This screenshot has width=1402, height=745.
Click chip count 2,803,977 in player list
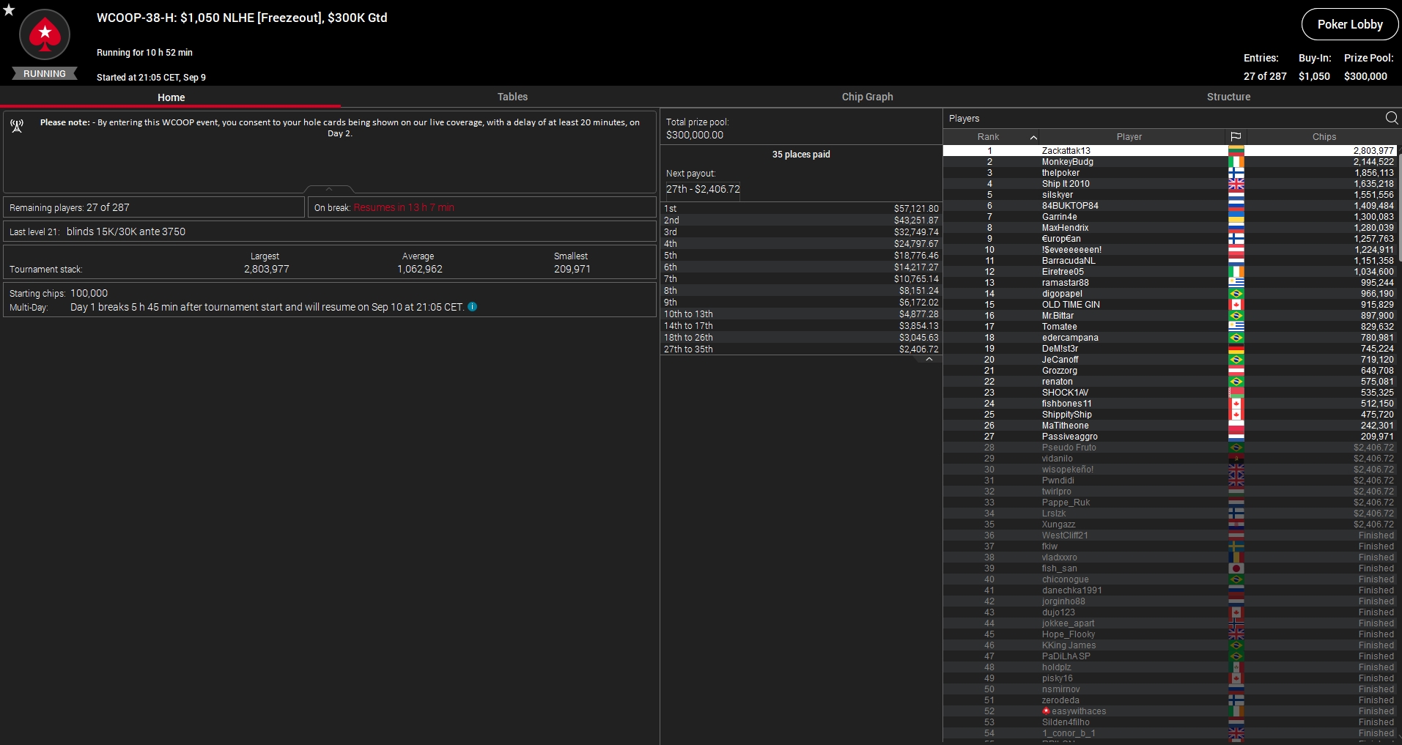click(1373, 151)
